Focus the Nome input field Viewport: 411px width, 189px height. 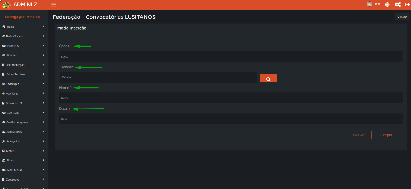pyautogui.click(x=230, y=98)
